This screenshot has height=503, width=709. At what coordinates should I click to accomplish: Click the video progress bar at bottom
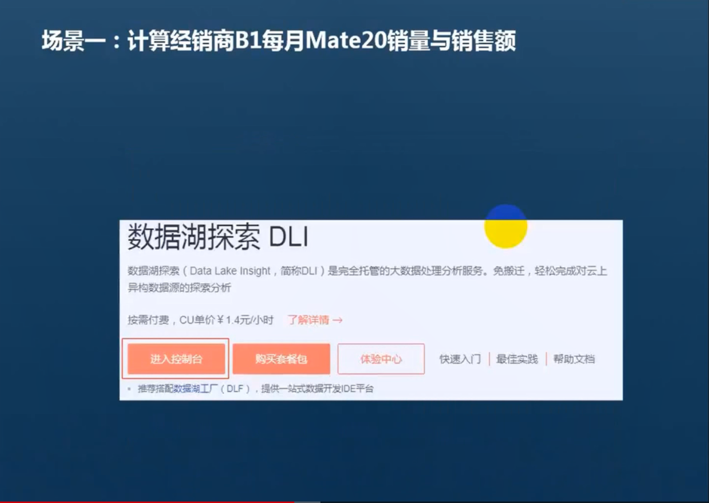[x=354, y=502]
